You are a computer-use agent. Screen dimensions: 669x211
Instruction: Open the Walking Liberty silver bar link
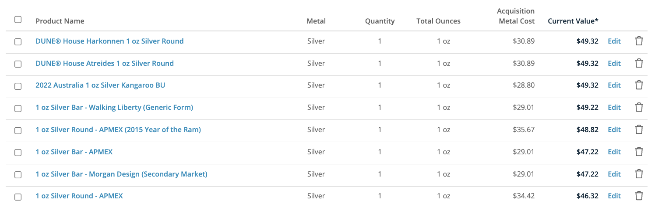coord(114,107)
